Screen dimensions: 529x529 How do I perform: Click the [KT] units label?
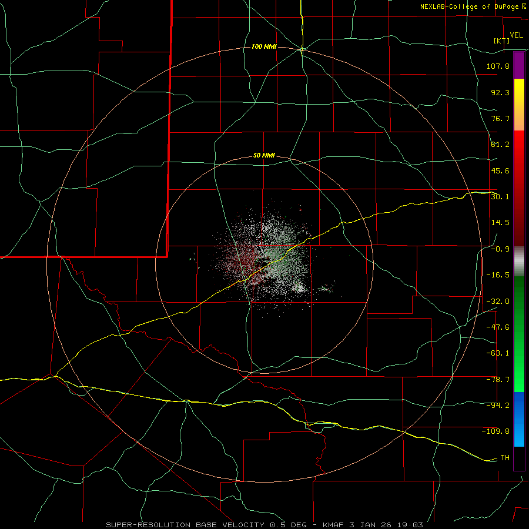[502, 41]
